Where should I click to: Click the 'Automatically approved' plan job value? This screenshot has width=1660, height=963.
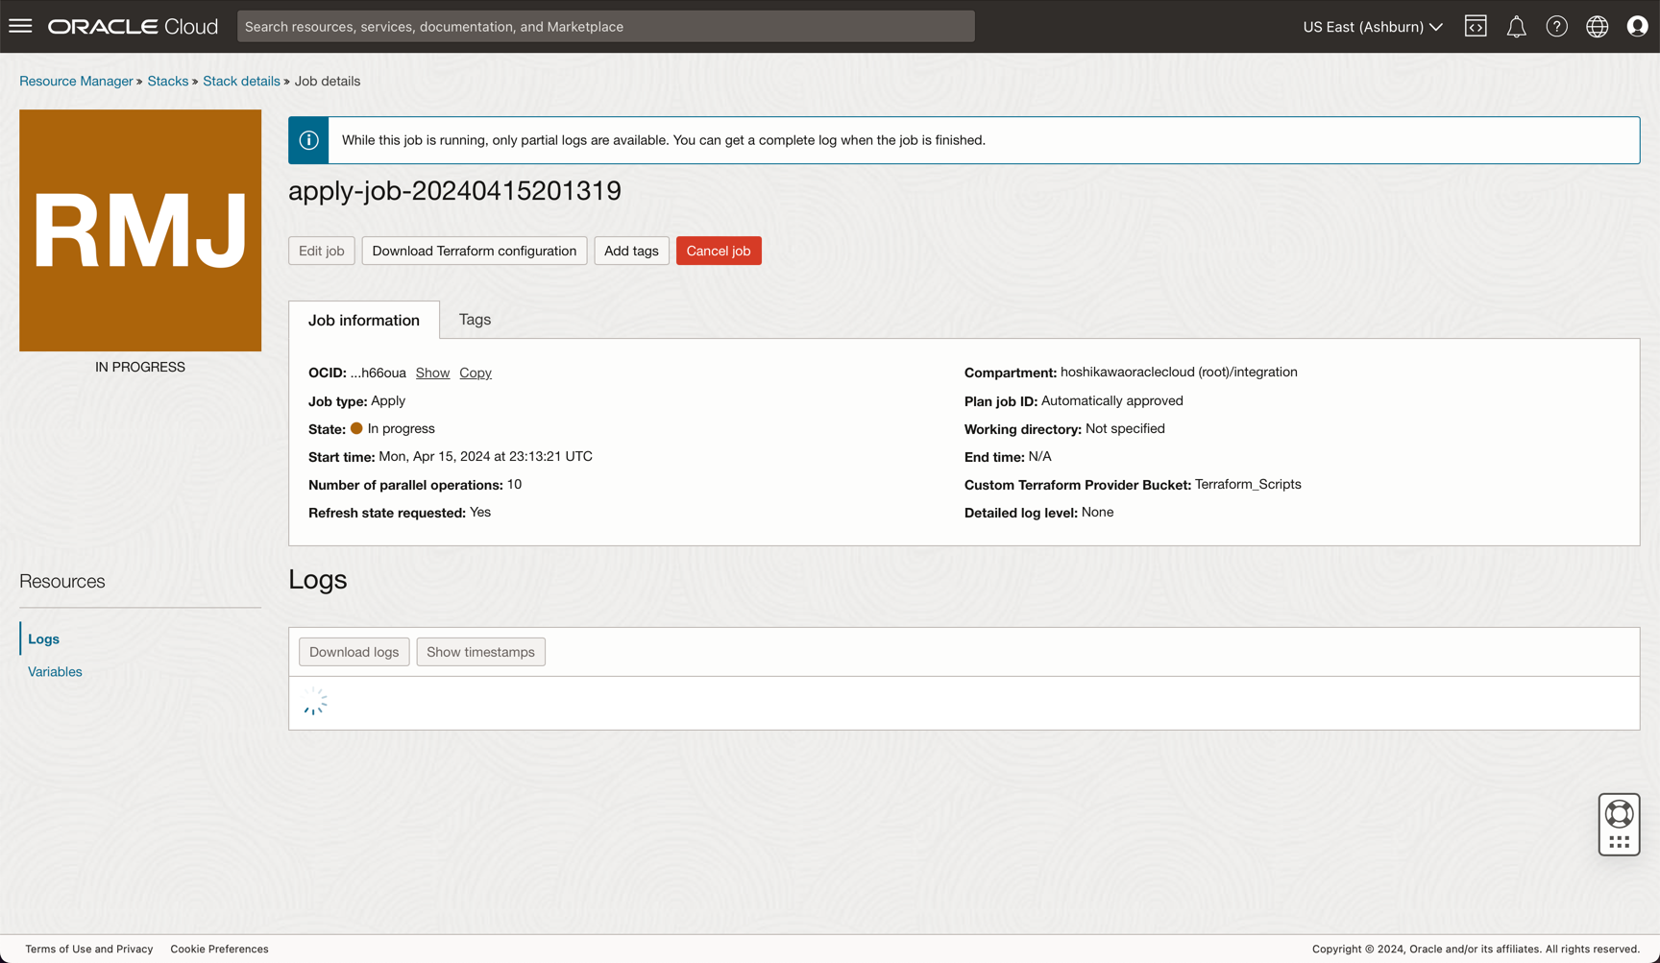pyautogui.click(x=1112, y=400)
